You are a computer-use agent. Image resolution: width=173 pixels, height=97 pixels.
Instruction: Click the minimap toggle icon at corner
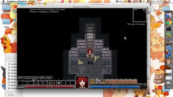pyautogui.click(x=144, y=10)
